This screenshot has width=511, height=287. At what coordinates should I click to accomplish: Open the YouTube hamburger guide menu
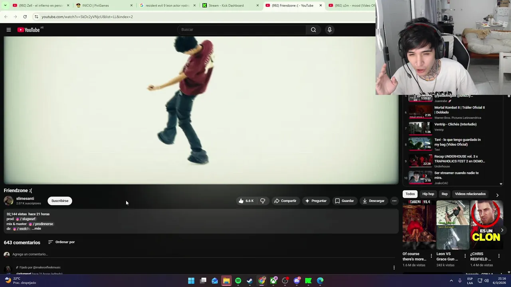click(8, 29)
